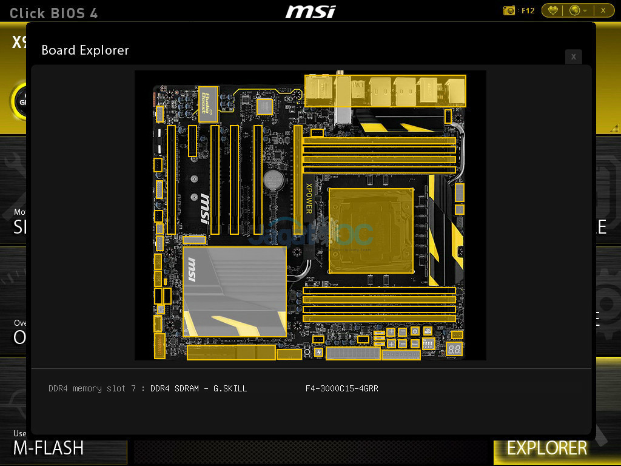Select the upper minus button on the board
The image size is (621, 466).
pos(402,332)
